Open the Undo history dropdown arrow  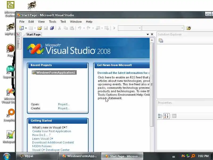click(x=84, y=28)
